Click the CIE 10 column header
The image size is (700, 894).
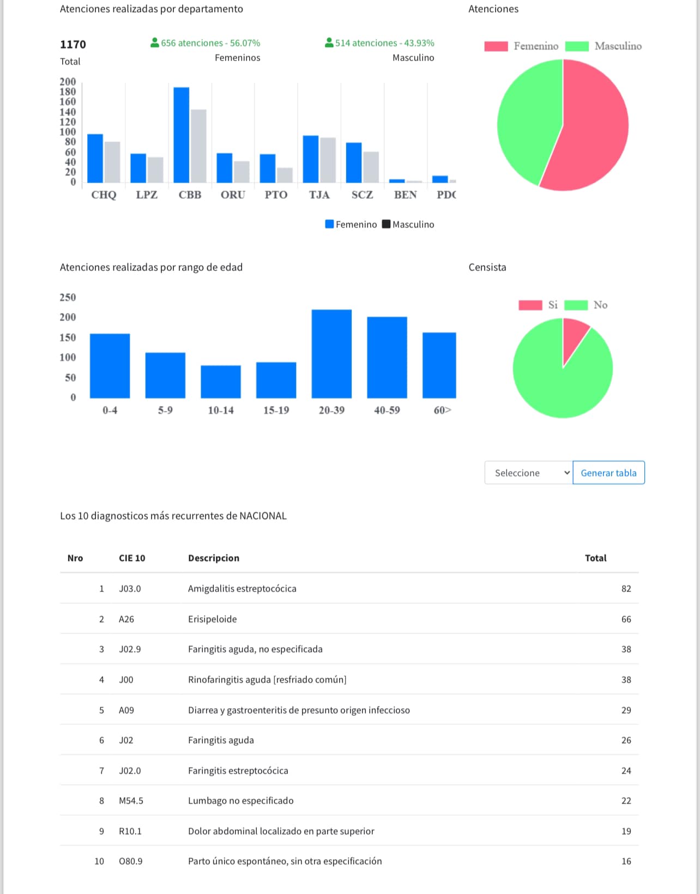132,558
